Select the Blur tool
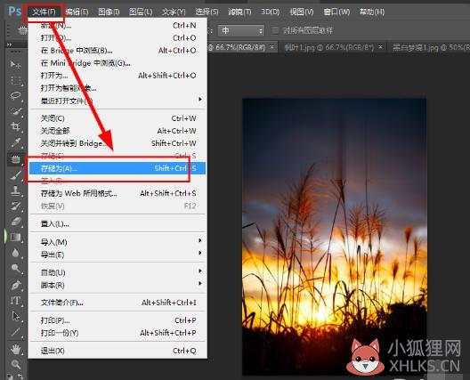Screen dimensions: 470x380 tap(16, 253)
